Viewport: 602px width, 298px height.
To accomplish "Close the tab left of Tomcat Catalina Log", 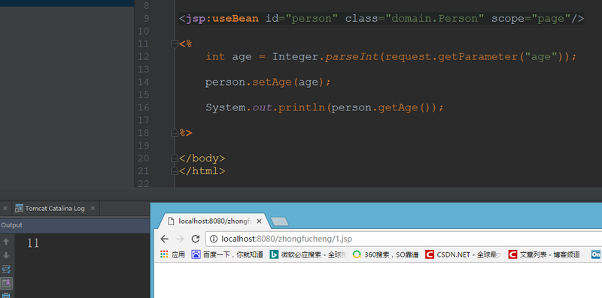I will (x=5, y=209).
